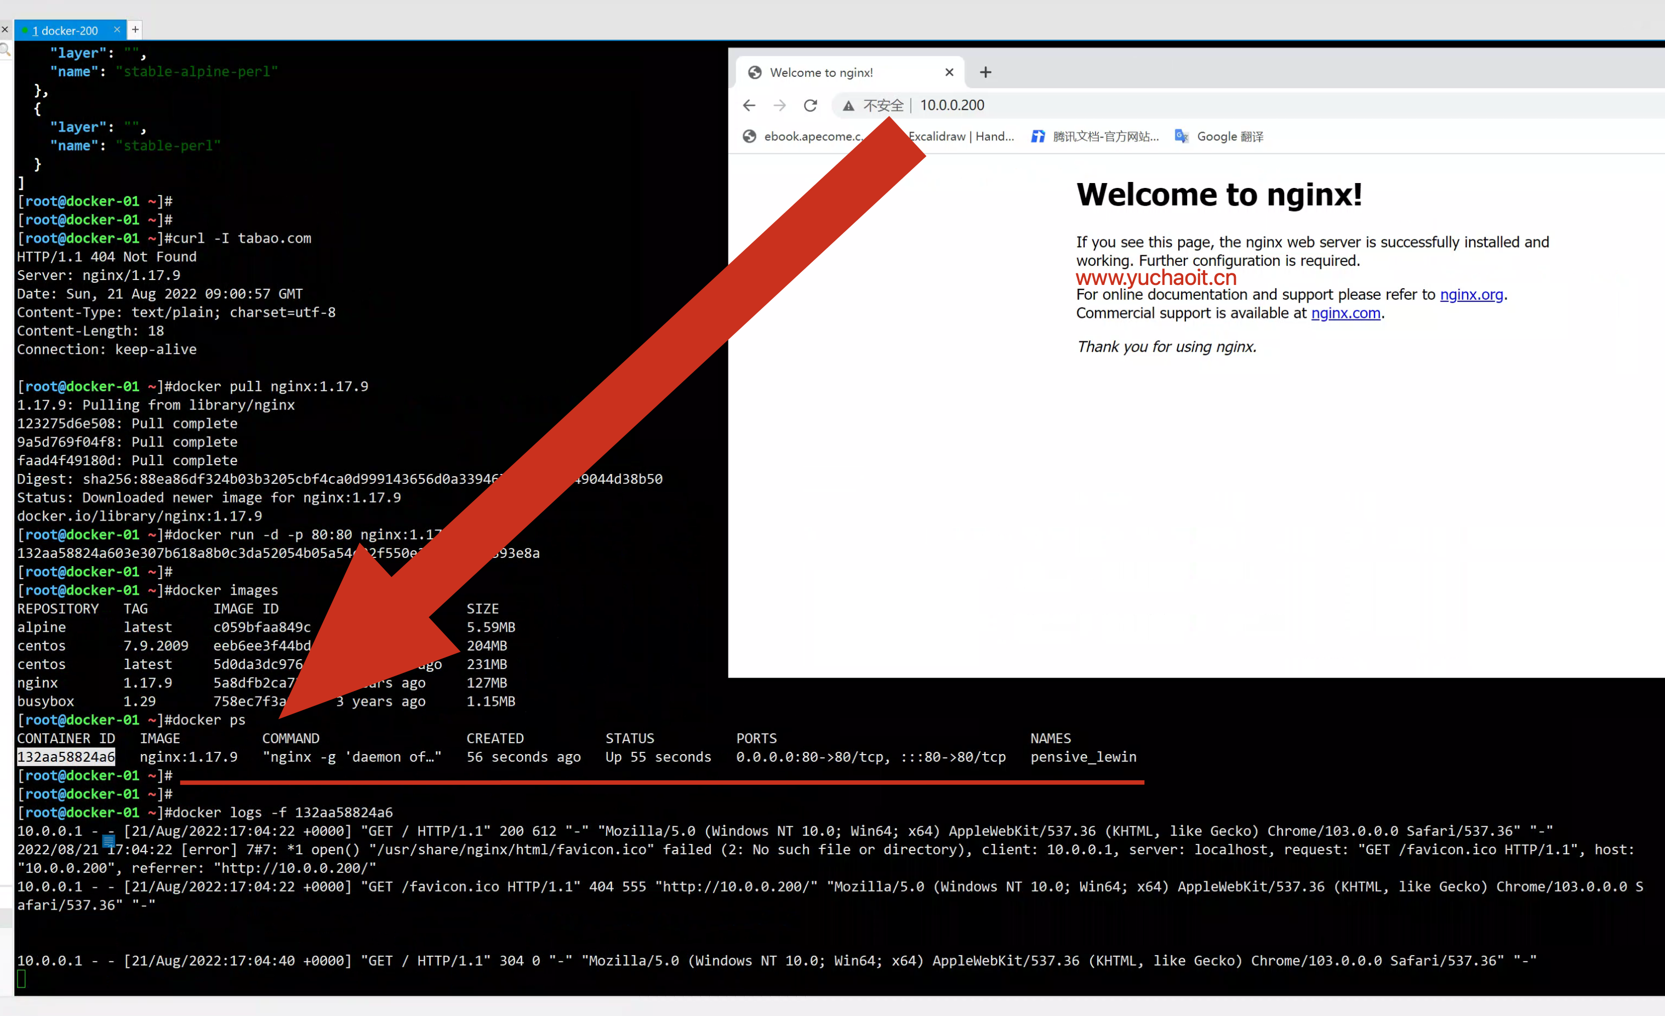Select the docker-200 terminal tab
The width and height of the screenshot is (1665, 1016).
click(x=65, y=30)
